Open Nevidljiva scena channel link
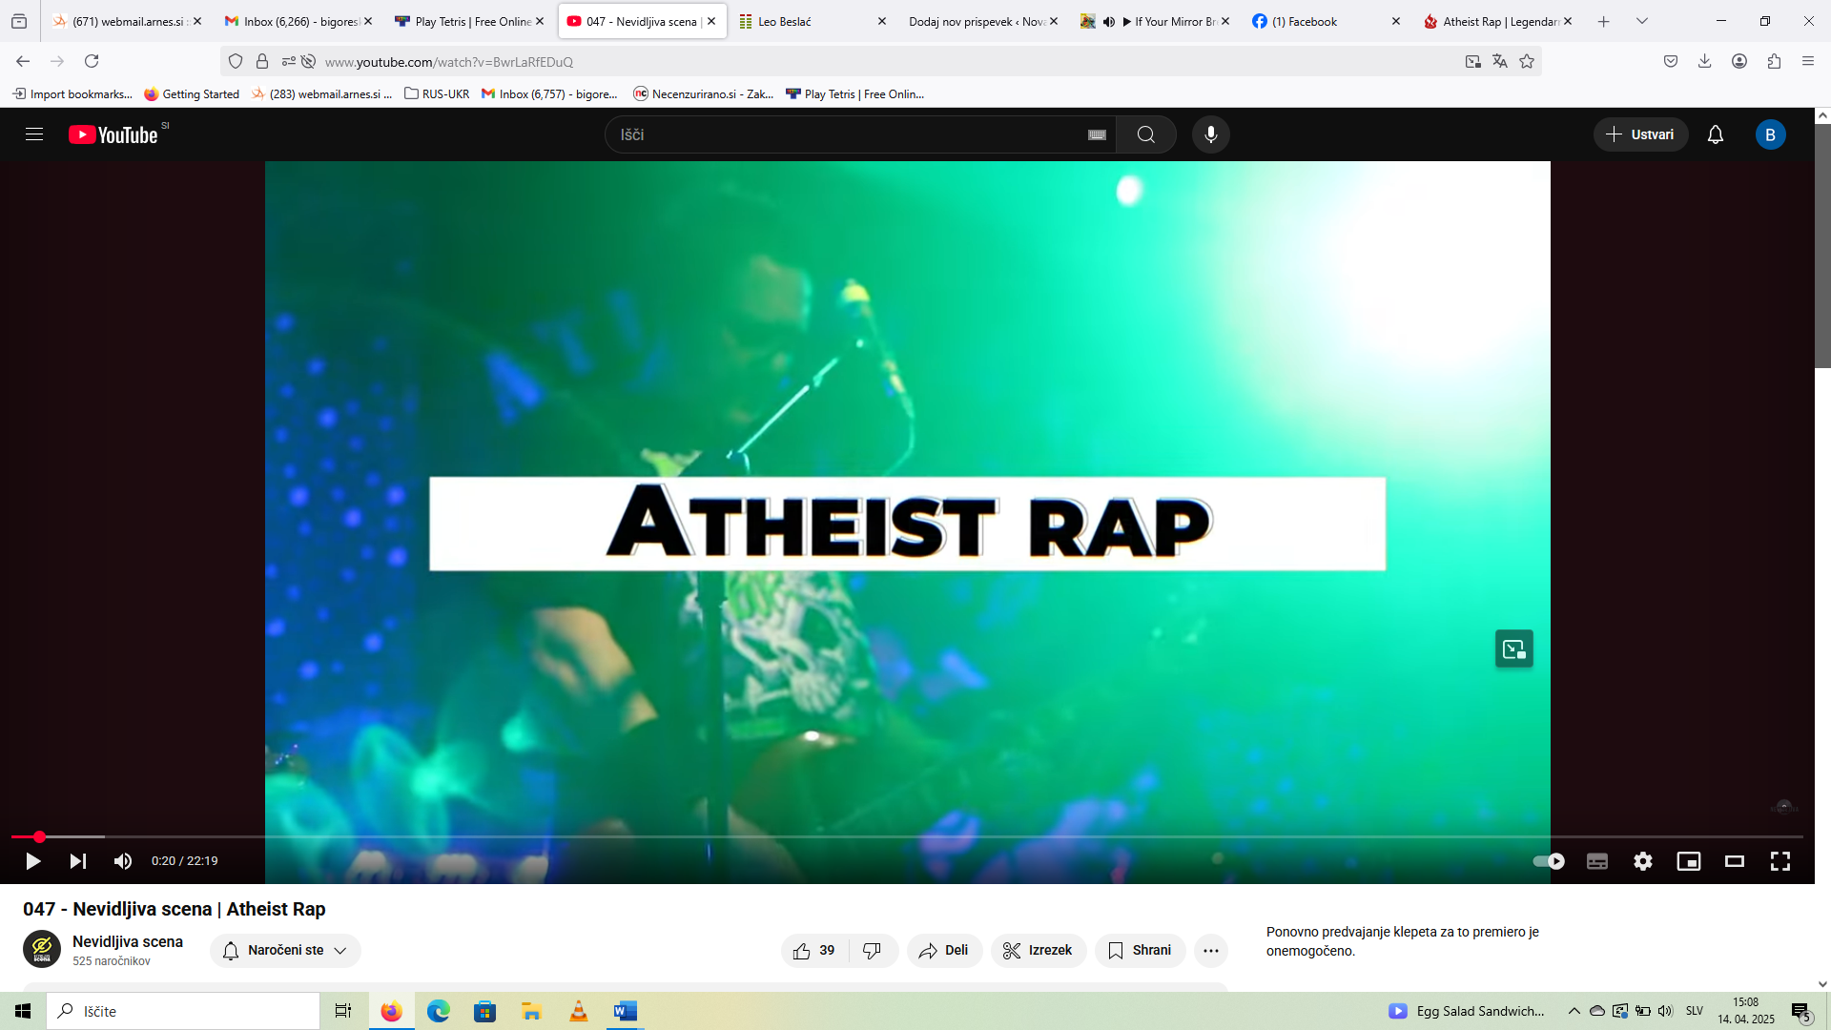The width and height of the screenshot is (1831, 1030). click(127, 941)
